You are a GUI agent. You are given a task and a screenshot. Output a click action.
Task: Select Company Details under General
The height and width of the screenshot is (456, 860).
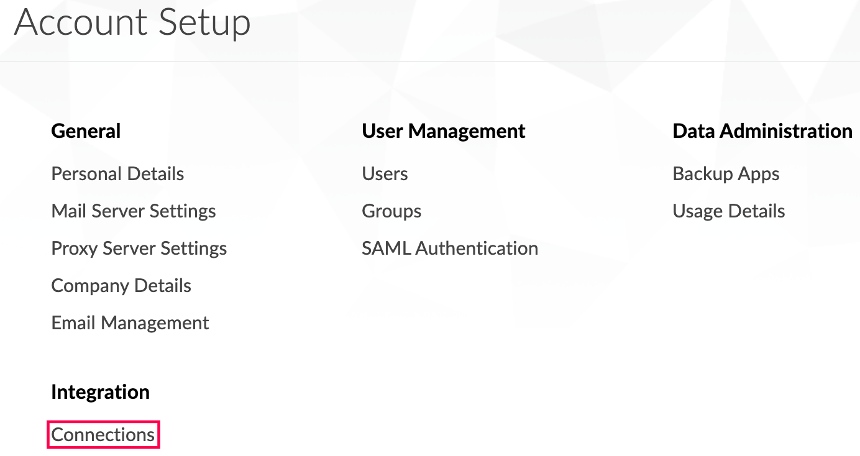click(121, 286)
